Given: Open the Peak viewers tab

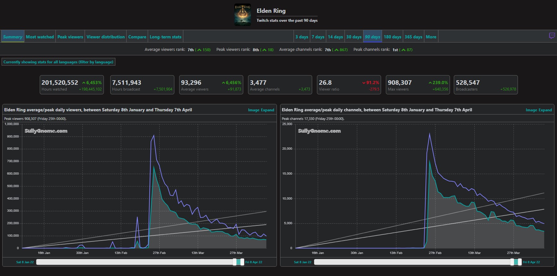Looking at the screenshot, I should (70, 37).
